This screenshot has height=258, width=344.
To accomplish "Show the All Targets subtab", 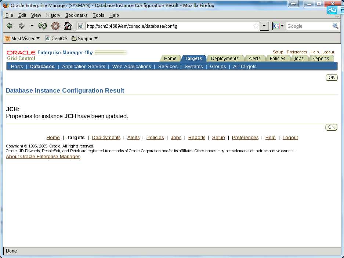I will coord(245,67).
